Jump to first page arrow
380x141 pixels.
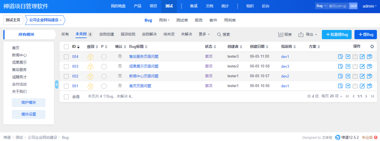tap(347, 96)
